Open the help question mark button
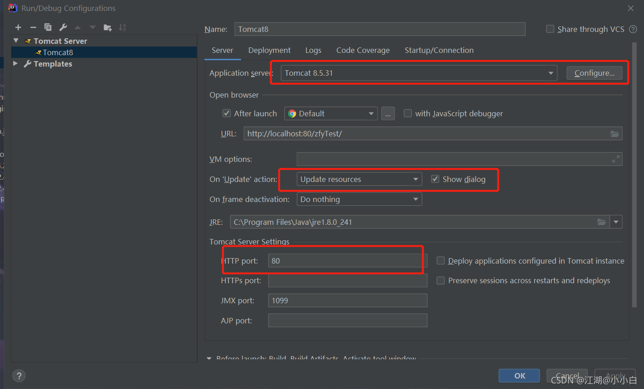Image resolution: width=644 pixels, height=389 pixels. click(19, 376)
